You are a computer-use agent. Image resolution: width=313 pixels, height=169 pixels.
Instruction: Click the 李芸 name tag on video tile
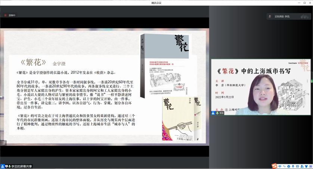[x=221, y=113]
